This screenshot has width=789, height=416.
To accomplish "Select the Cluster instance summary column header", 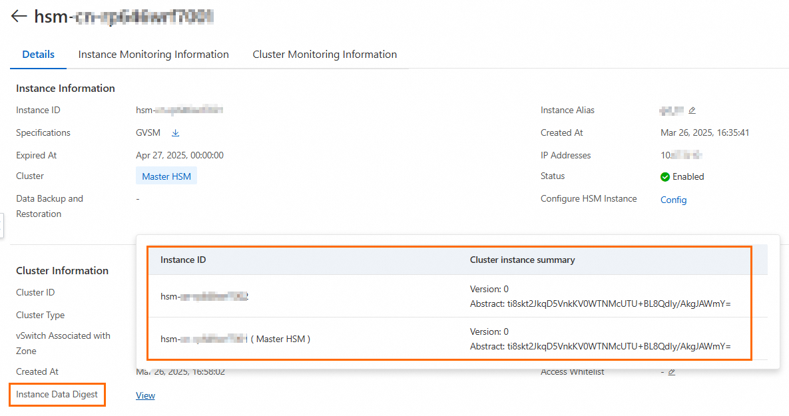I will click(x=522, y=260).
